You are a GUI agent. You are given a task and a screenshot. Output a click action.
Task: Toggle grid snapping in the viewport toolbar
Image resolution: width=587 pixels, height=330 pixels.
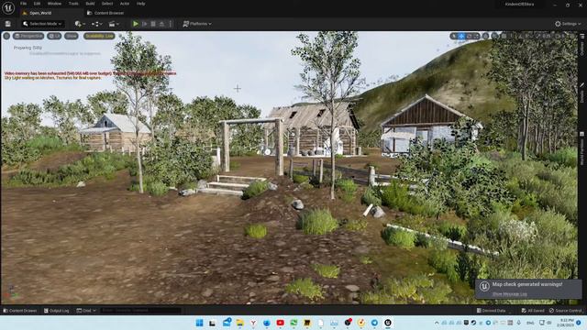(504, 36)
